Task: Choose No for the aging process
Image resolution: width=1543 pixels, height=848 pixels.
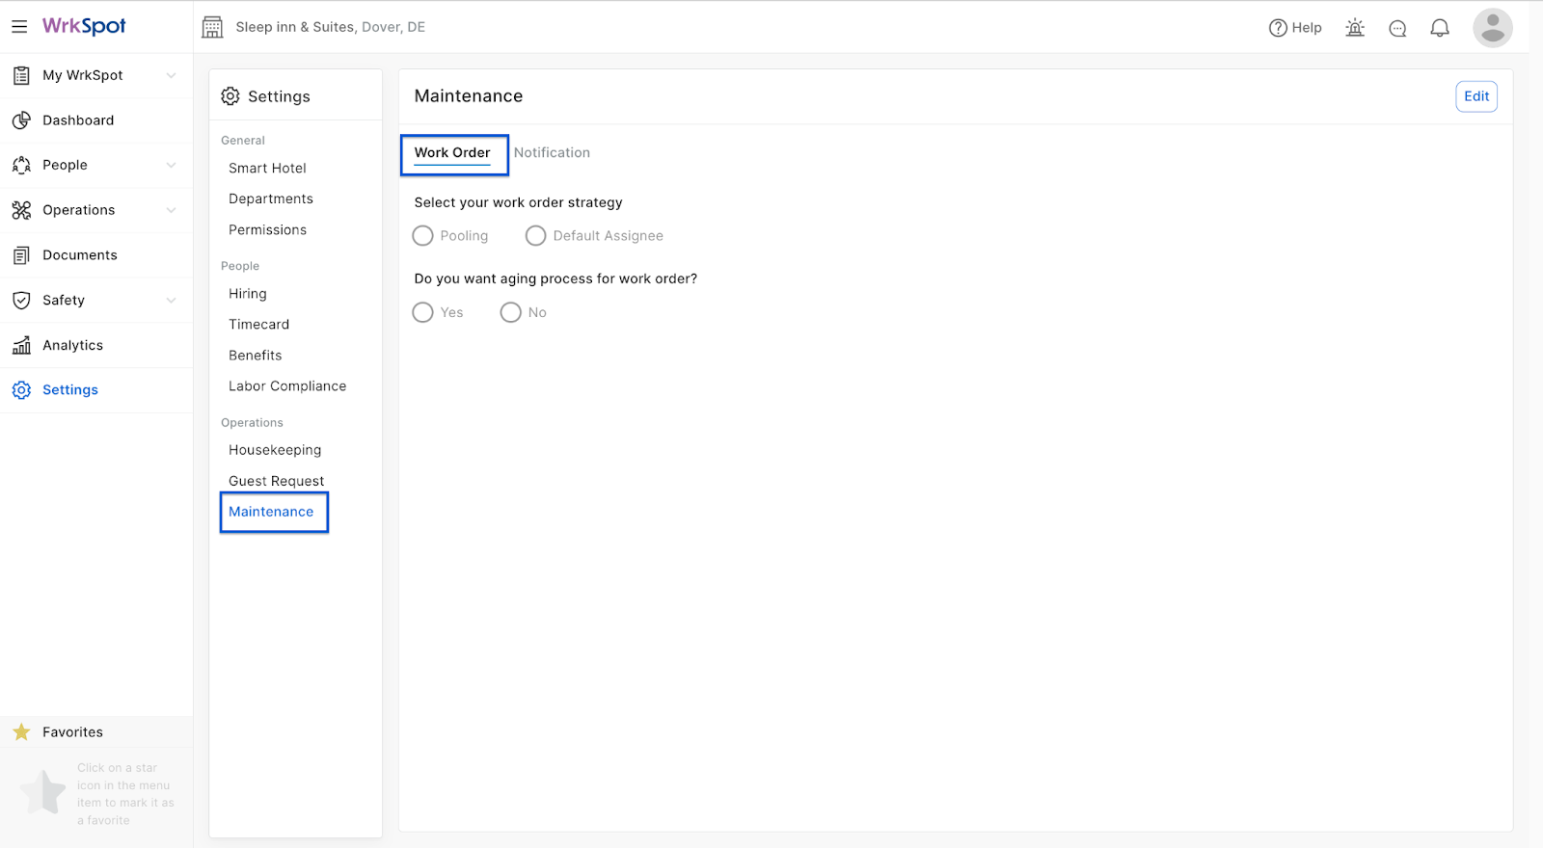Action: coord(510,312)
